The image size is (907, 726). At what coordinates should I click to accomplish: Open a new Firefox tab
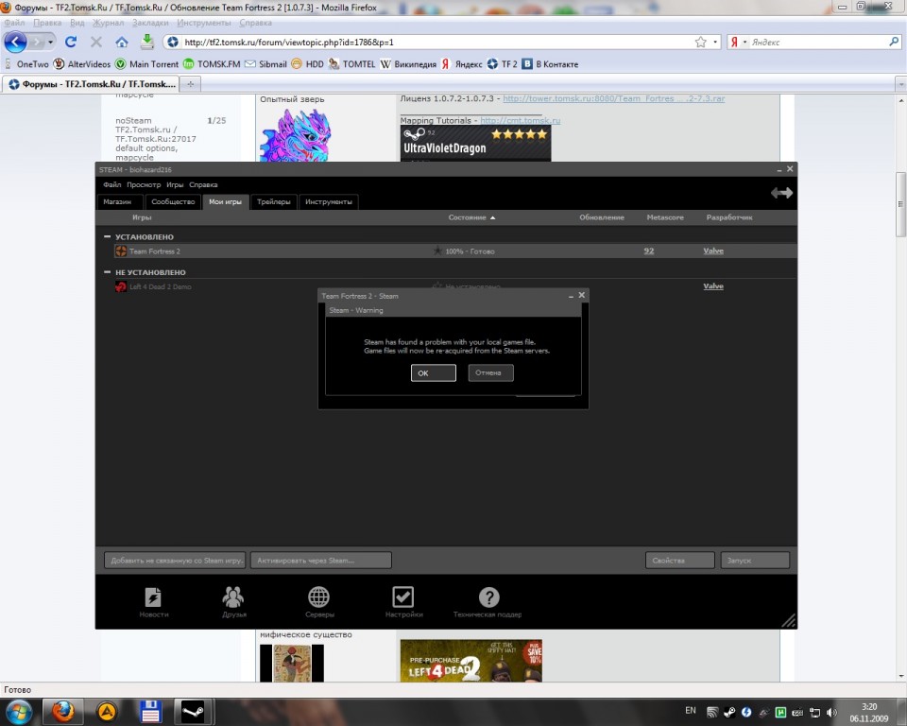(190, 84)
